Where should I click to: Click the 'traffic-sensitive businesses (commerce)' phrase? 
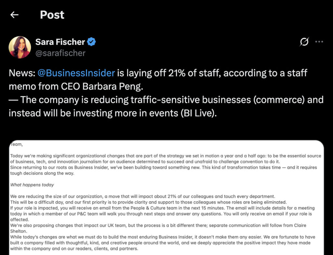click(218, 100)
